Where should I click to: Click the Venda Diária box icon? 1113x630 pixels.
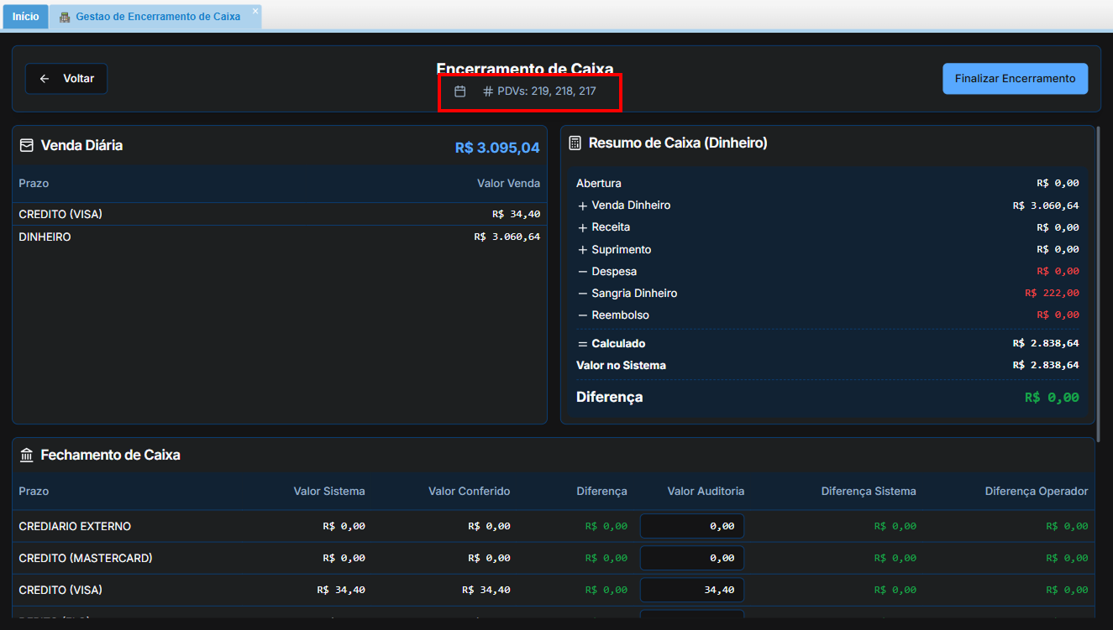coord(27,145)
